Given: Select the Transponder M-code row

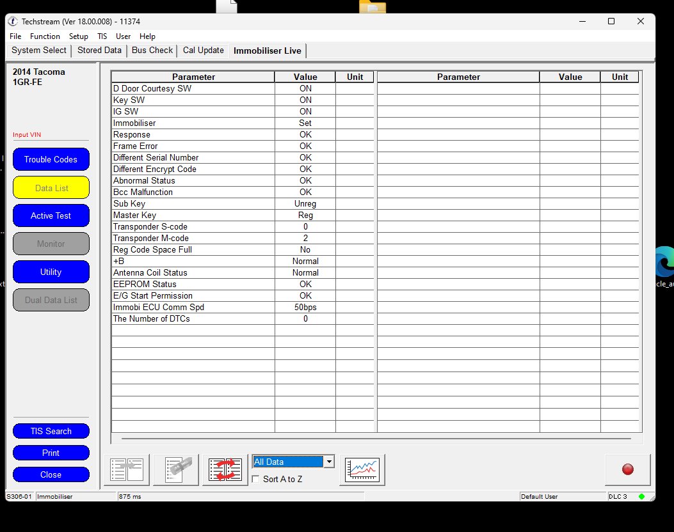Looking at the screenshot, I should tap(243, 239).
